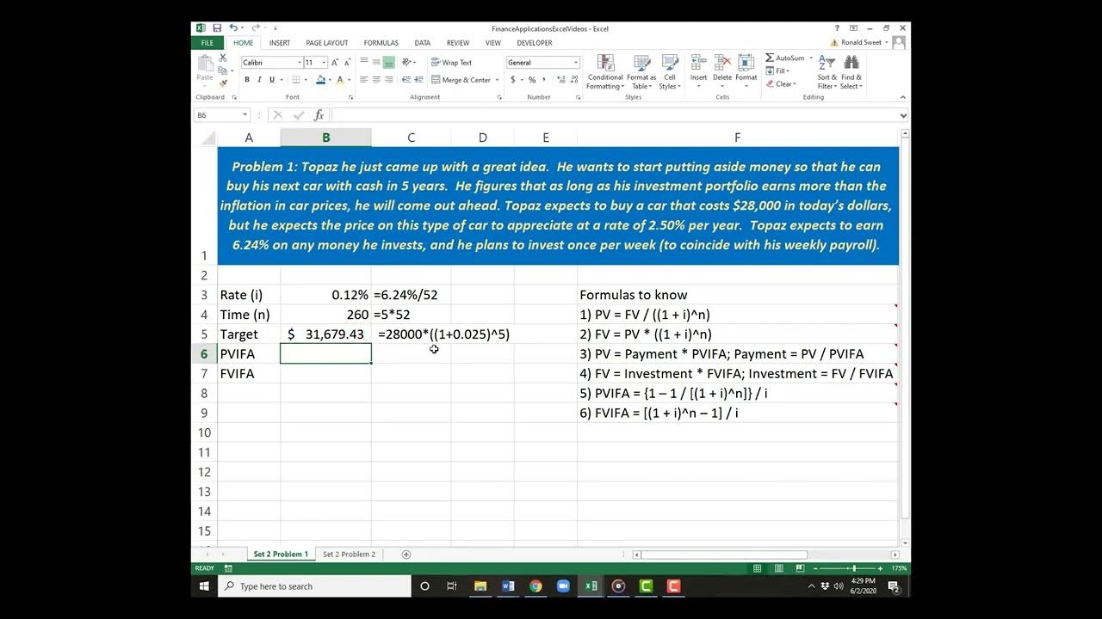Click inside the formula bar input
The height and width of the screenshot is (619, 1102).
coord(614,114)
